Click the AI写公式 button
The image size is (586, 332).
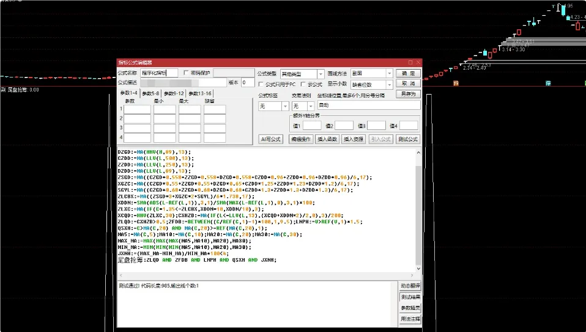pos(270,139)
